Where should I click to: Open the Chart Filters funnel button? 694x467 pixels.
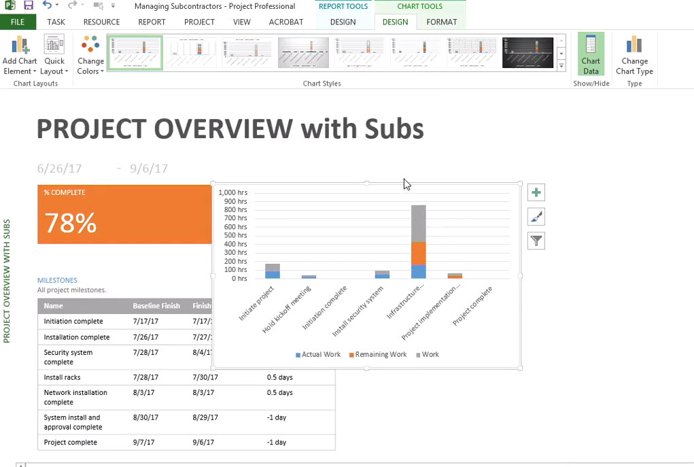pos(536,241)
